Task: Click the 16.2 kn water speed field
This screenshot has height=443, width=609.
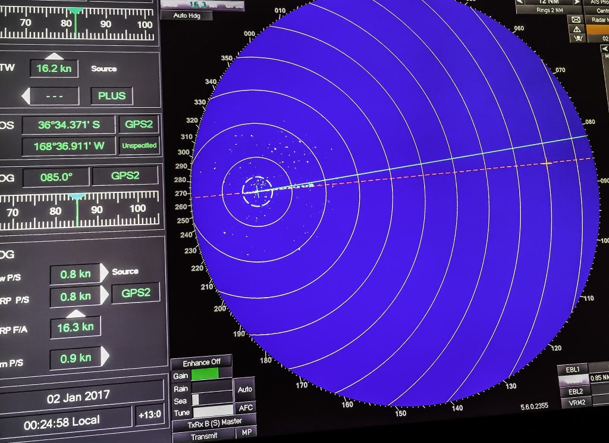Action: pyautogui.click(x=54, y=69)
